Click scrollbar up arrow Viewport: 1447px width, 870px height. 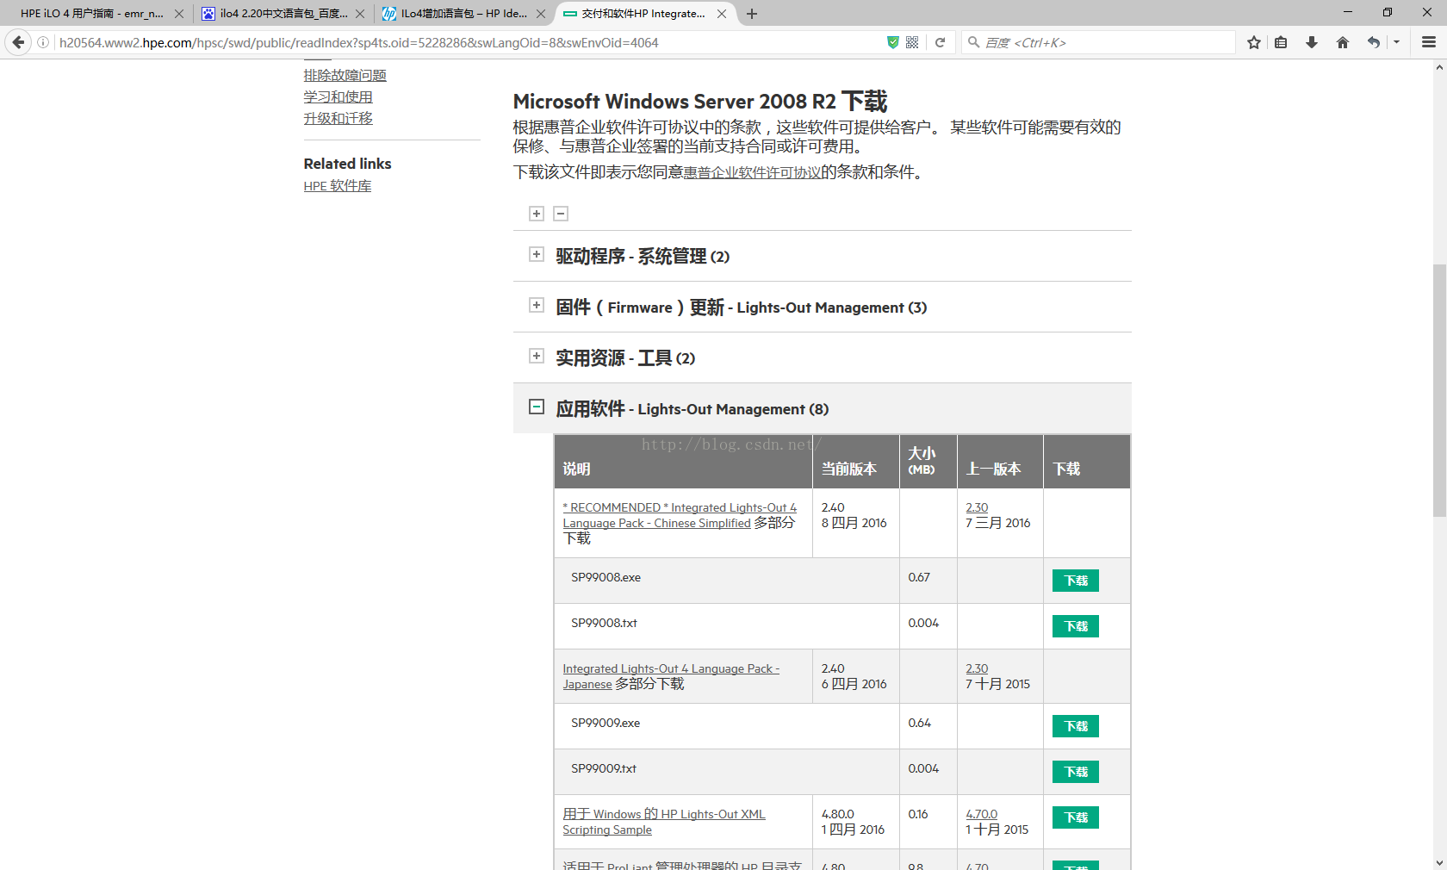click(1439, 67)
